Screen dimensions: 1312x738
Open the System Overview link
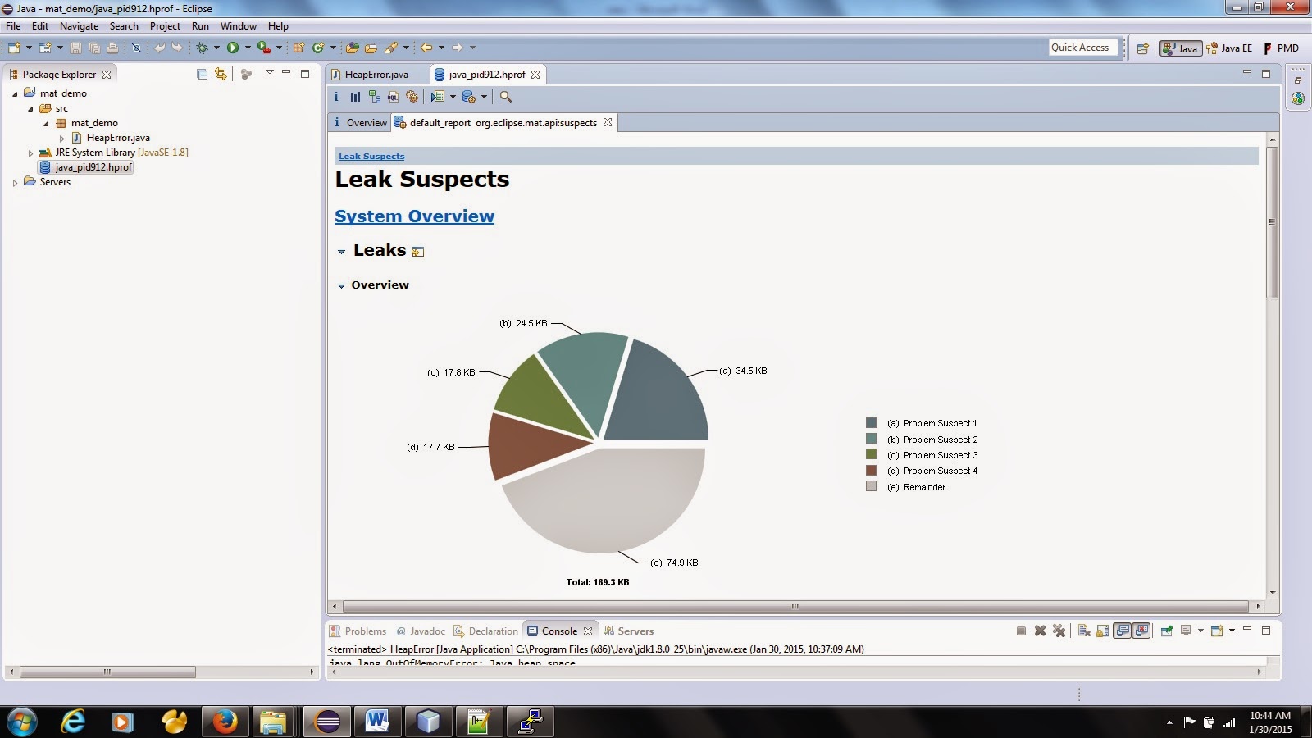[x=414, y=216]
